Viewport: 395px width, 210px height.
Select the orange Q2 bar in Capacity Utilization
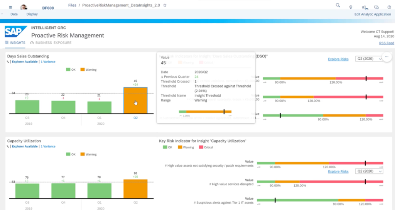135,189
